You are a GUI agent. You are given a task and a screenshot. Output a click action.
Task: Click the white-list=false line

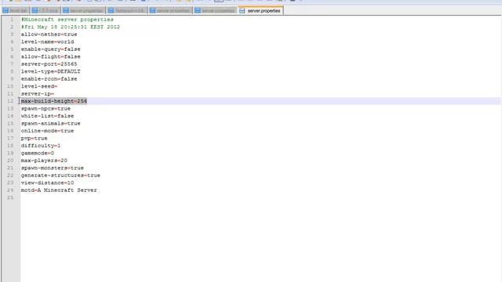coord(47,116)
